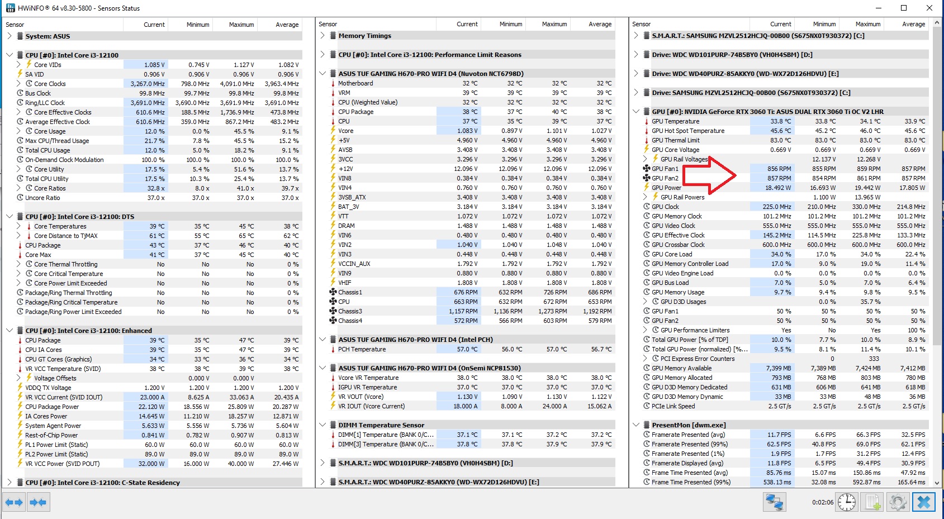This screenshot has height=519, width=944.
Task: Expand the System: ASUS sensor group
Action: coord(9,36)
